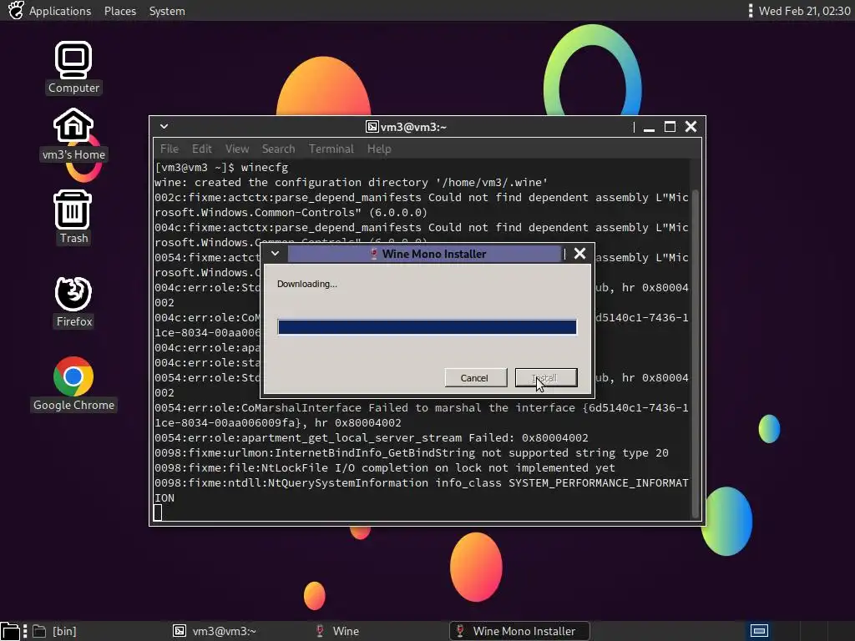
Task: Launch Firefox from the desktop
Action: tap(73, 301)
